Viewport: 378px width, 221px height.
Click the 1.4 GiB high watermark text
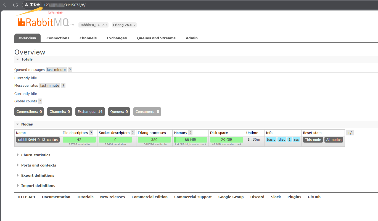[191, 144]
